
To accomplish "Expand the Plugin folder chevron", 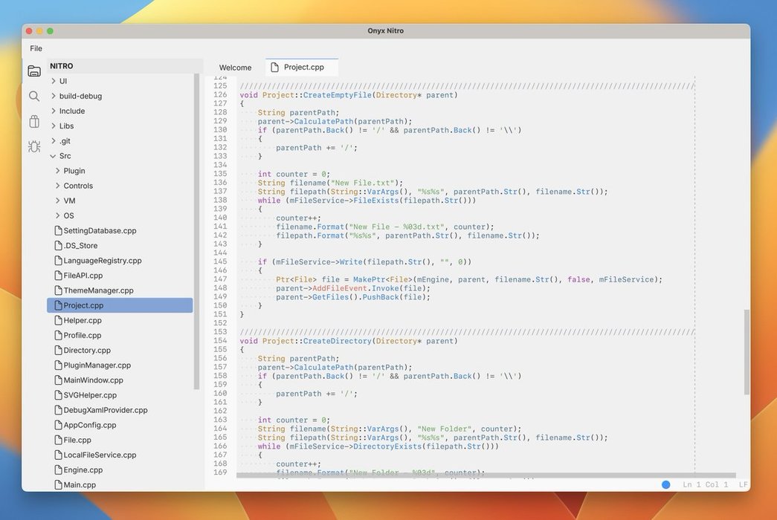I will 57,170.
